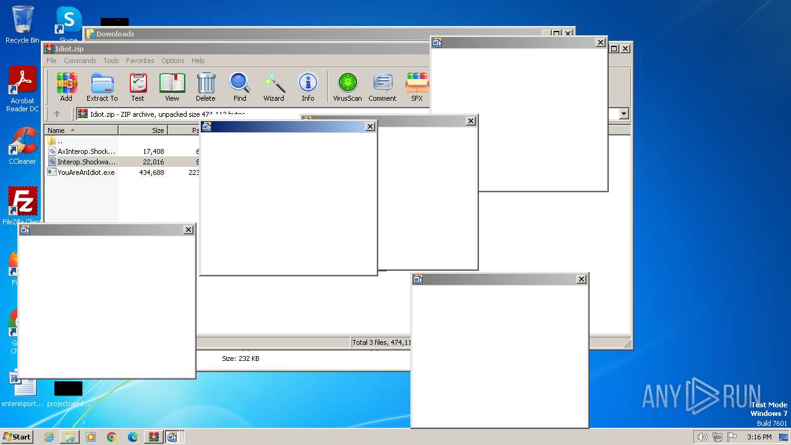
Task: Click the 17,408 size value
Action: 153,151
